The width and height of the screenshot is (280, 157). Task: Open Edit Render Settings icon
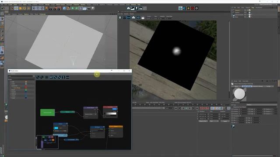pos(59,8)
